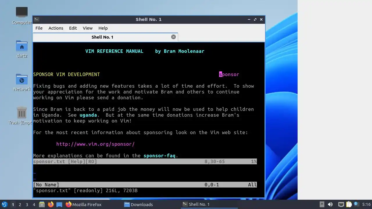This screenshot has height=209, width=372.
Task: Switch to workspace 4
Action: click(34, 205)
